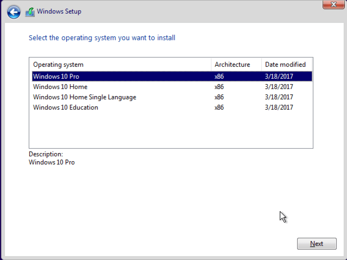Click the 'Select the operating system' heading

[x=102, y=38]
